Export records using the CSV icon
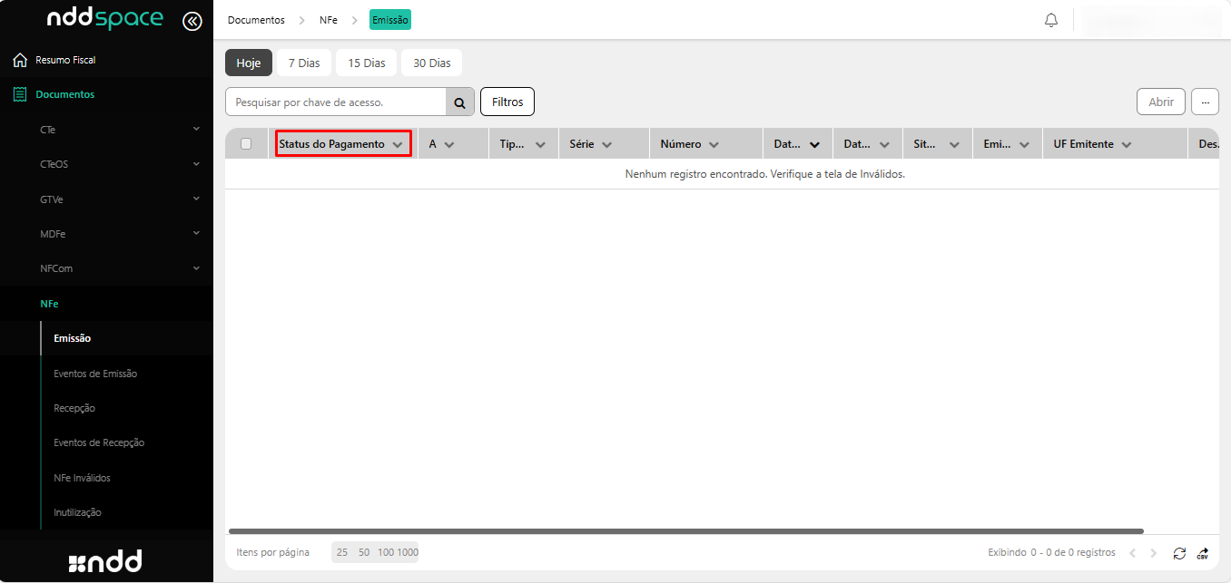The width and height of the screenshot is (1231, 583). [1203, 553]
